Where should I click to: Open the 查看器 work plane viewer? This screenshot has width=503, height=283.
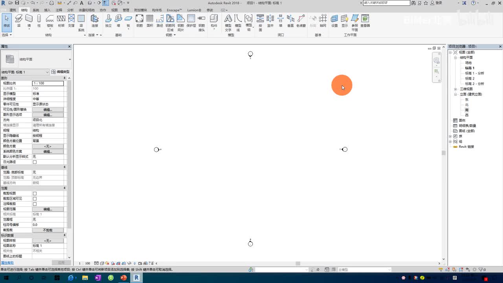pos(365,21)
